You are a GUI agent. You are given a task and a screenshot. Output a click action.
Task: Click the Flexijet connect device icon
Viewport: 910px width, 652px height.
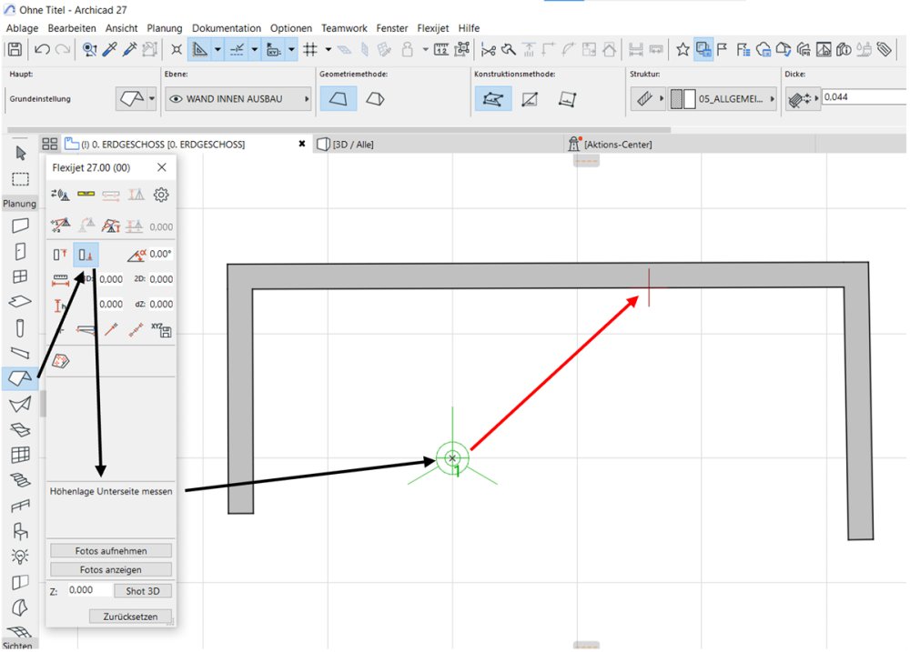coord(60,195)
